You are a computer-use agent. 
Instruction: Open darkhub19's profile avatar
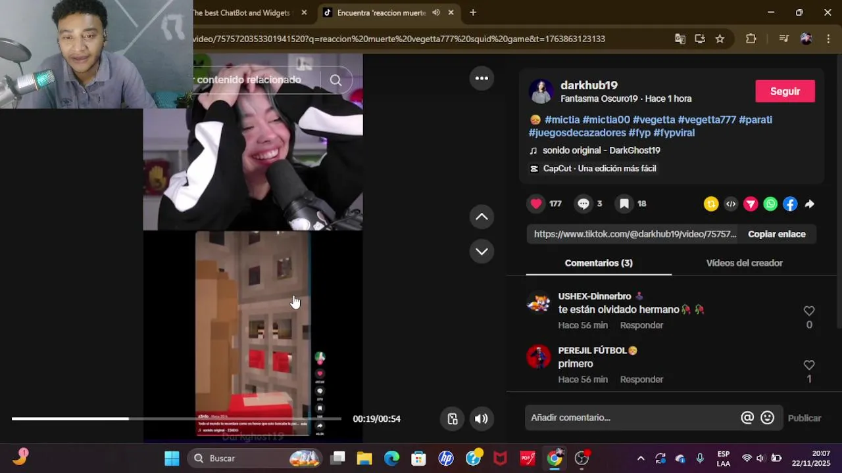pos(541,91)
